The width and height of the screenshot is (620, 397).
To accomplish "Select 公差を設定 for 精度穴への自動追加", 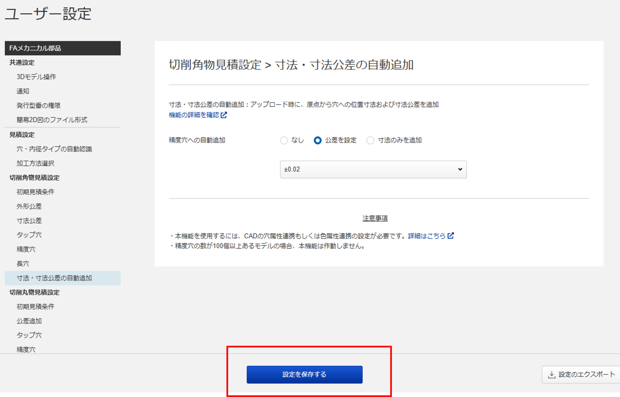I will pyautogui.click(x=318, y=140).
